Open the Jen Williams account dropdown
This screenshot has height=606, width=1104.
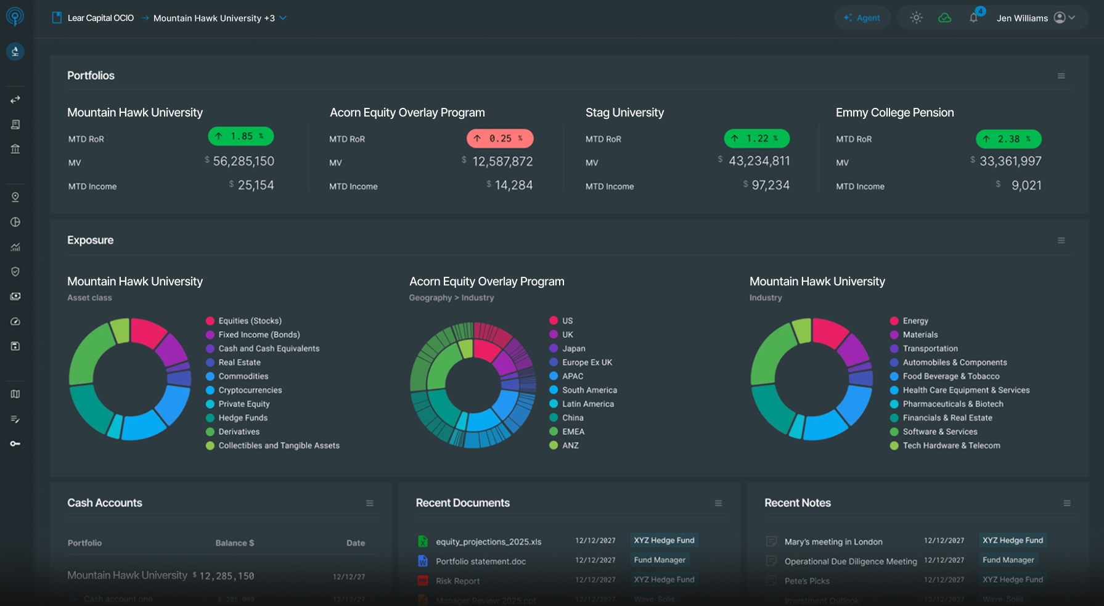coord(1060,17)
